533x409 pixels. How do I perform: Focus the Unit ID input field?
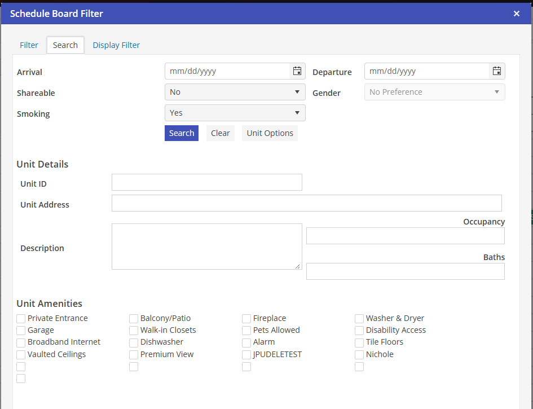click(x=206, y=182)
